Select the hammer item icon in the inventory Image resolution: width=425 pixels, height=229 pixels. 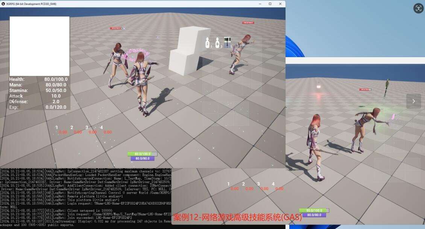[x=227, y=42]
